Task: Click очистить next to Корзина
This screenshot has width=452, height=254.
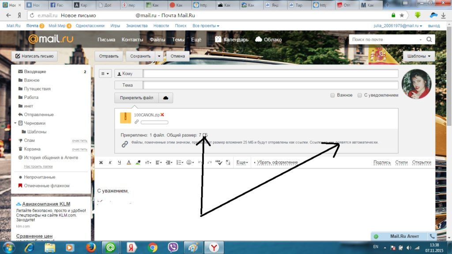Action: (79, 149)
